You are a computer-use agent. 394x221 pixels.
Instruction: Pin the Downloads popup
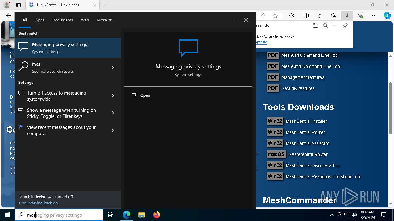345,25
